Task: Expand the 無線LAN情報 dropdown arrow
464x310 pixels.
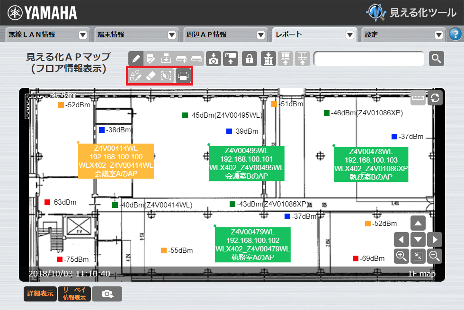Action: (x=83, y=35)
